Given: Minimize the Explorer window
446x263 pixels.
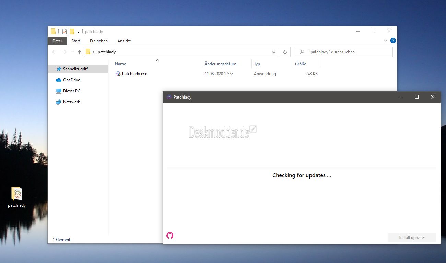Looking at the screenshot, I should pos(357,31).
